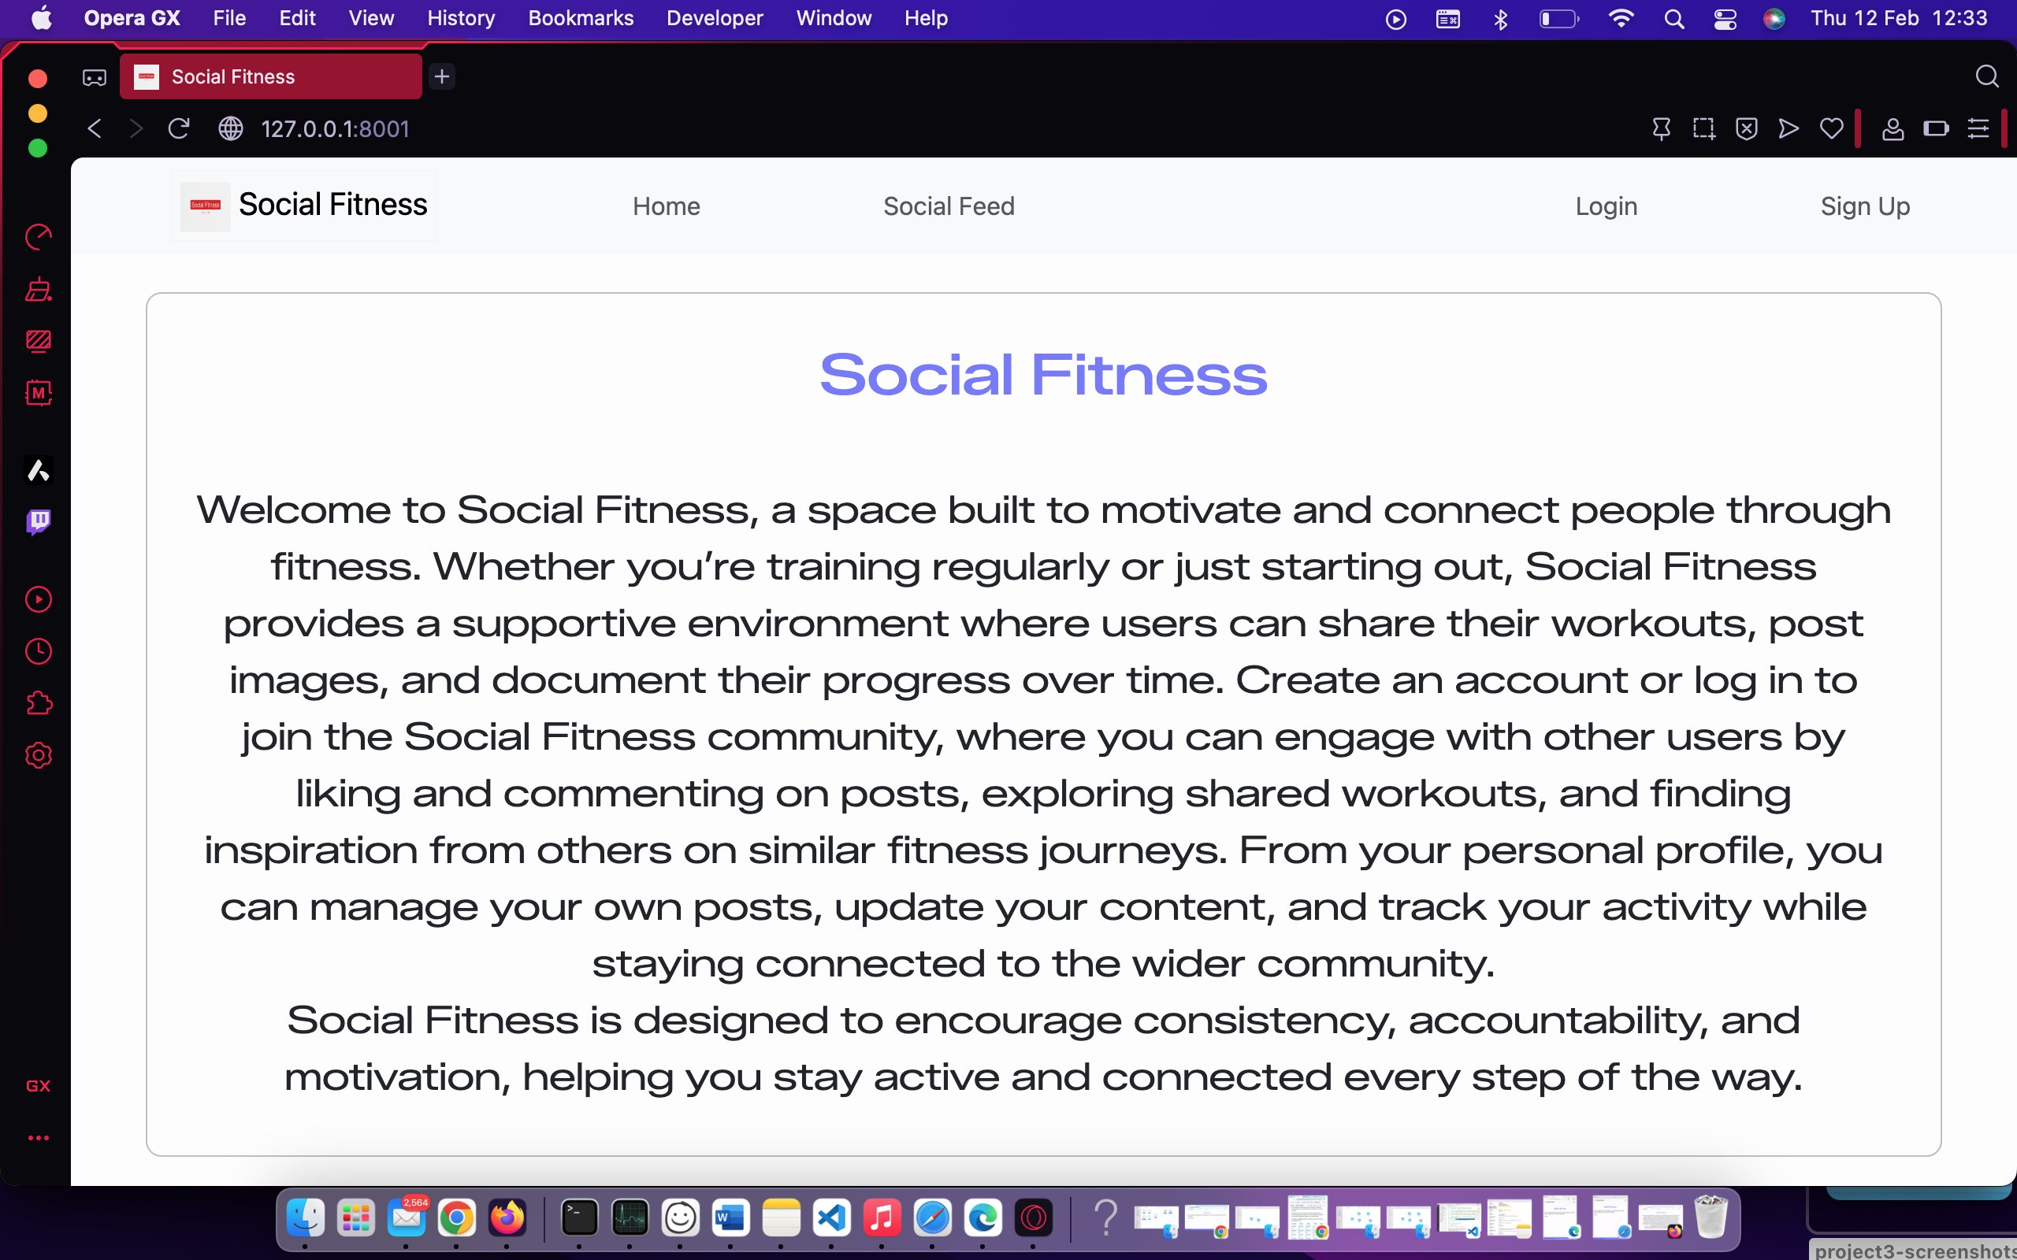Open the browser profile menu

(1893, 128)
